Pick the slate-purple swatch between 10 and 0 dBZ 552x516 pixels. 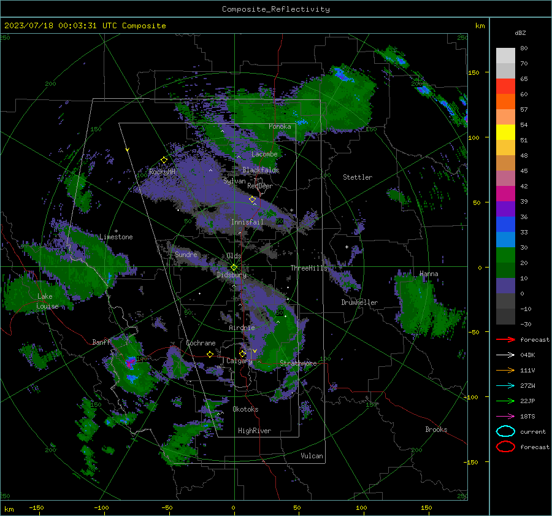click(x=505, y=286)
